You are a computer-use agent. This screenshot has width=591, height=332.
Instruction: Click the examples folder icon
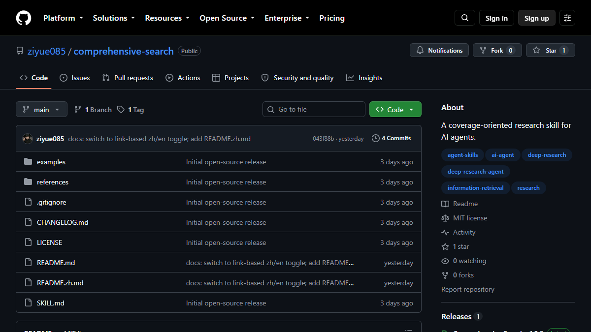click(28, 162)
